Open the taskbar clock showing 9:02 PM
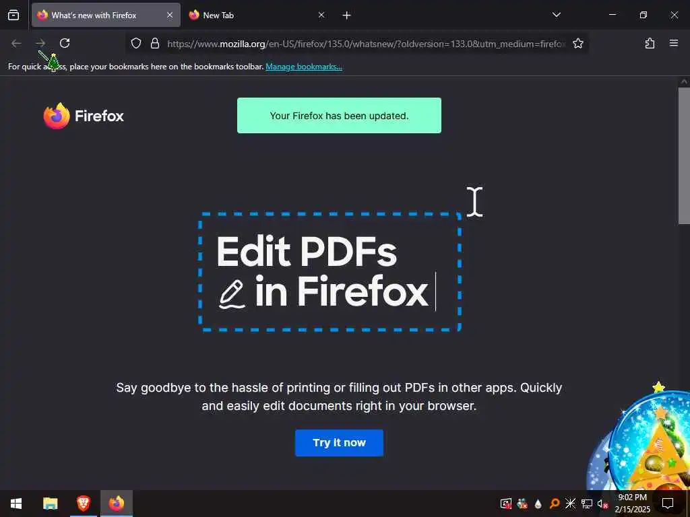 pyautogui.click(x=632, y=504)
